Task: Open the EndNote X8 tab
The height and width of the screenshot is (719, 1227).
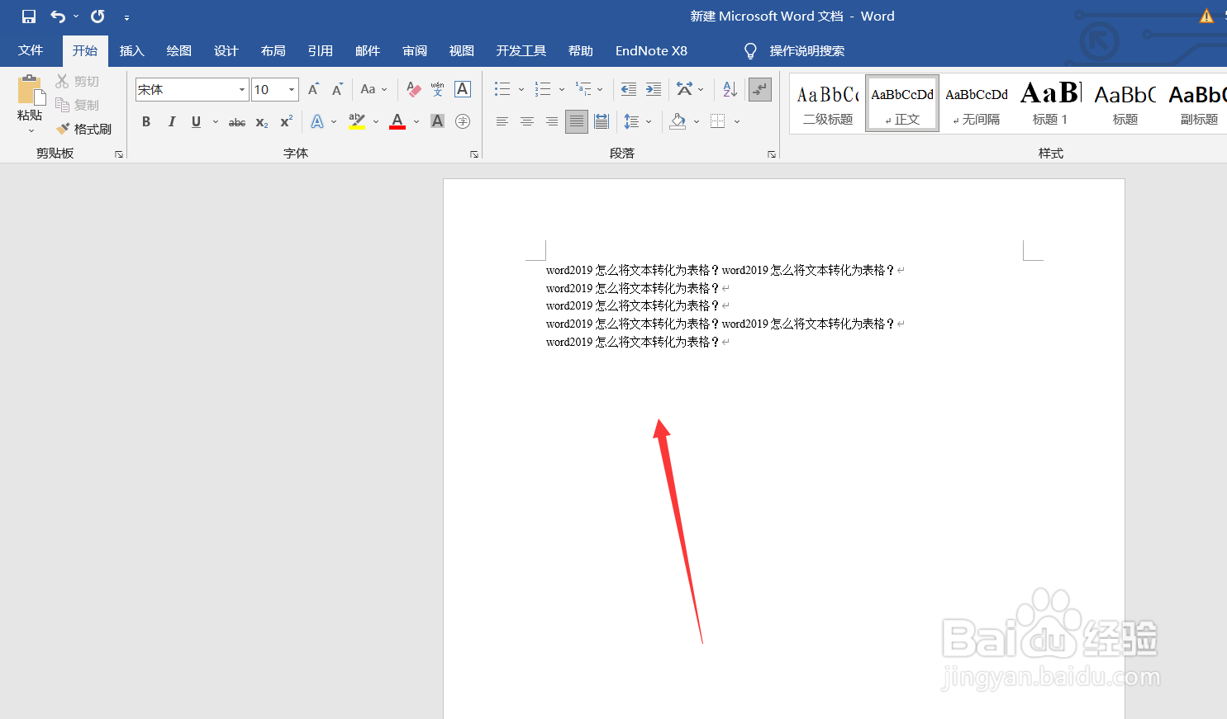Action: [x=651, y=50]
